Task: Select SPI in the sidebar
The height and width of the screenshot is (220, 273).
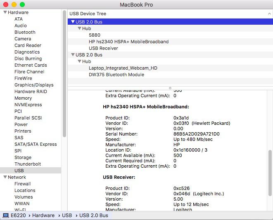Action: tap(18, 151)
